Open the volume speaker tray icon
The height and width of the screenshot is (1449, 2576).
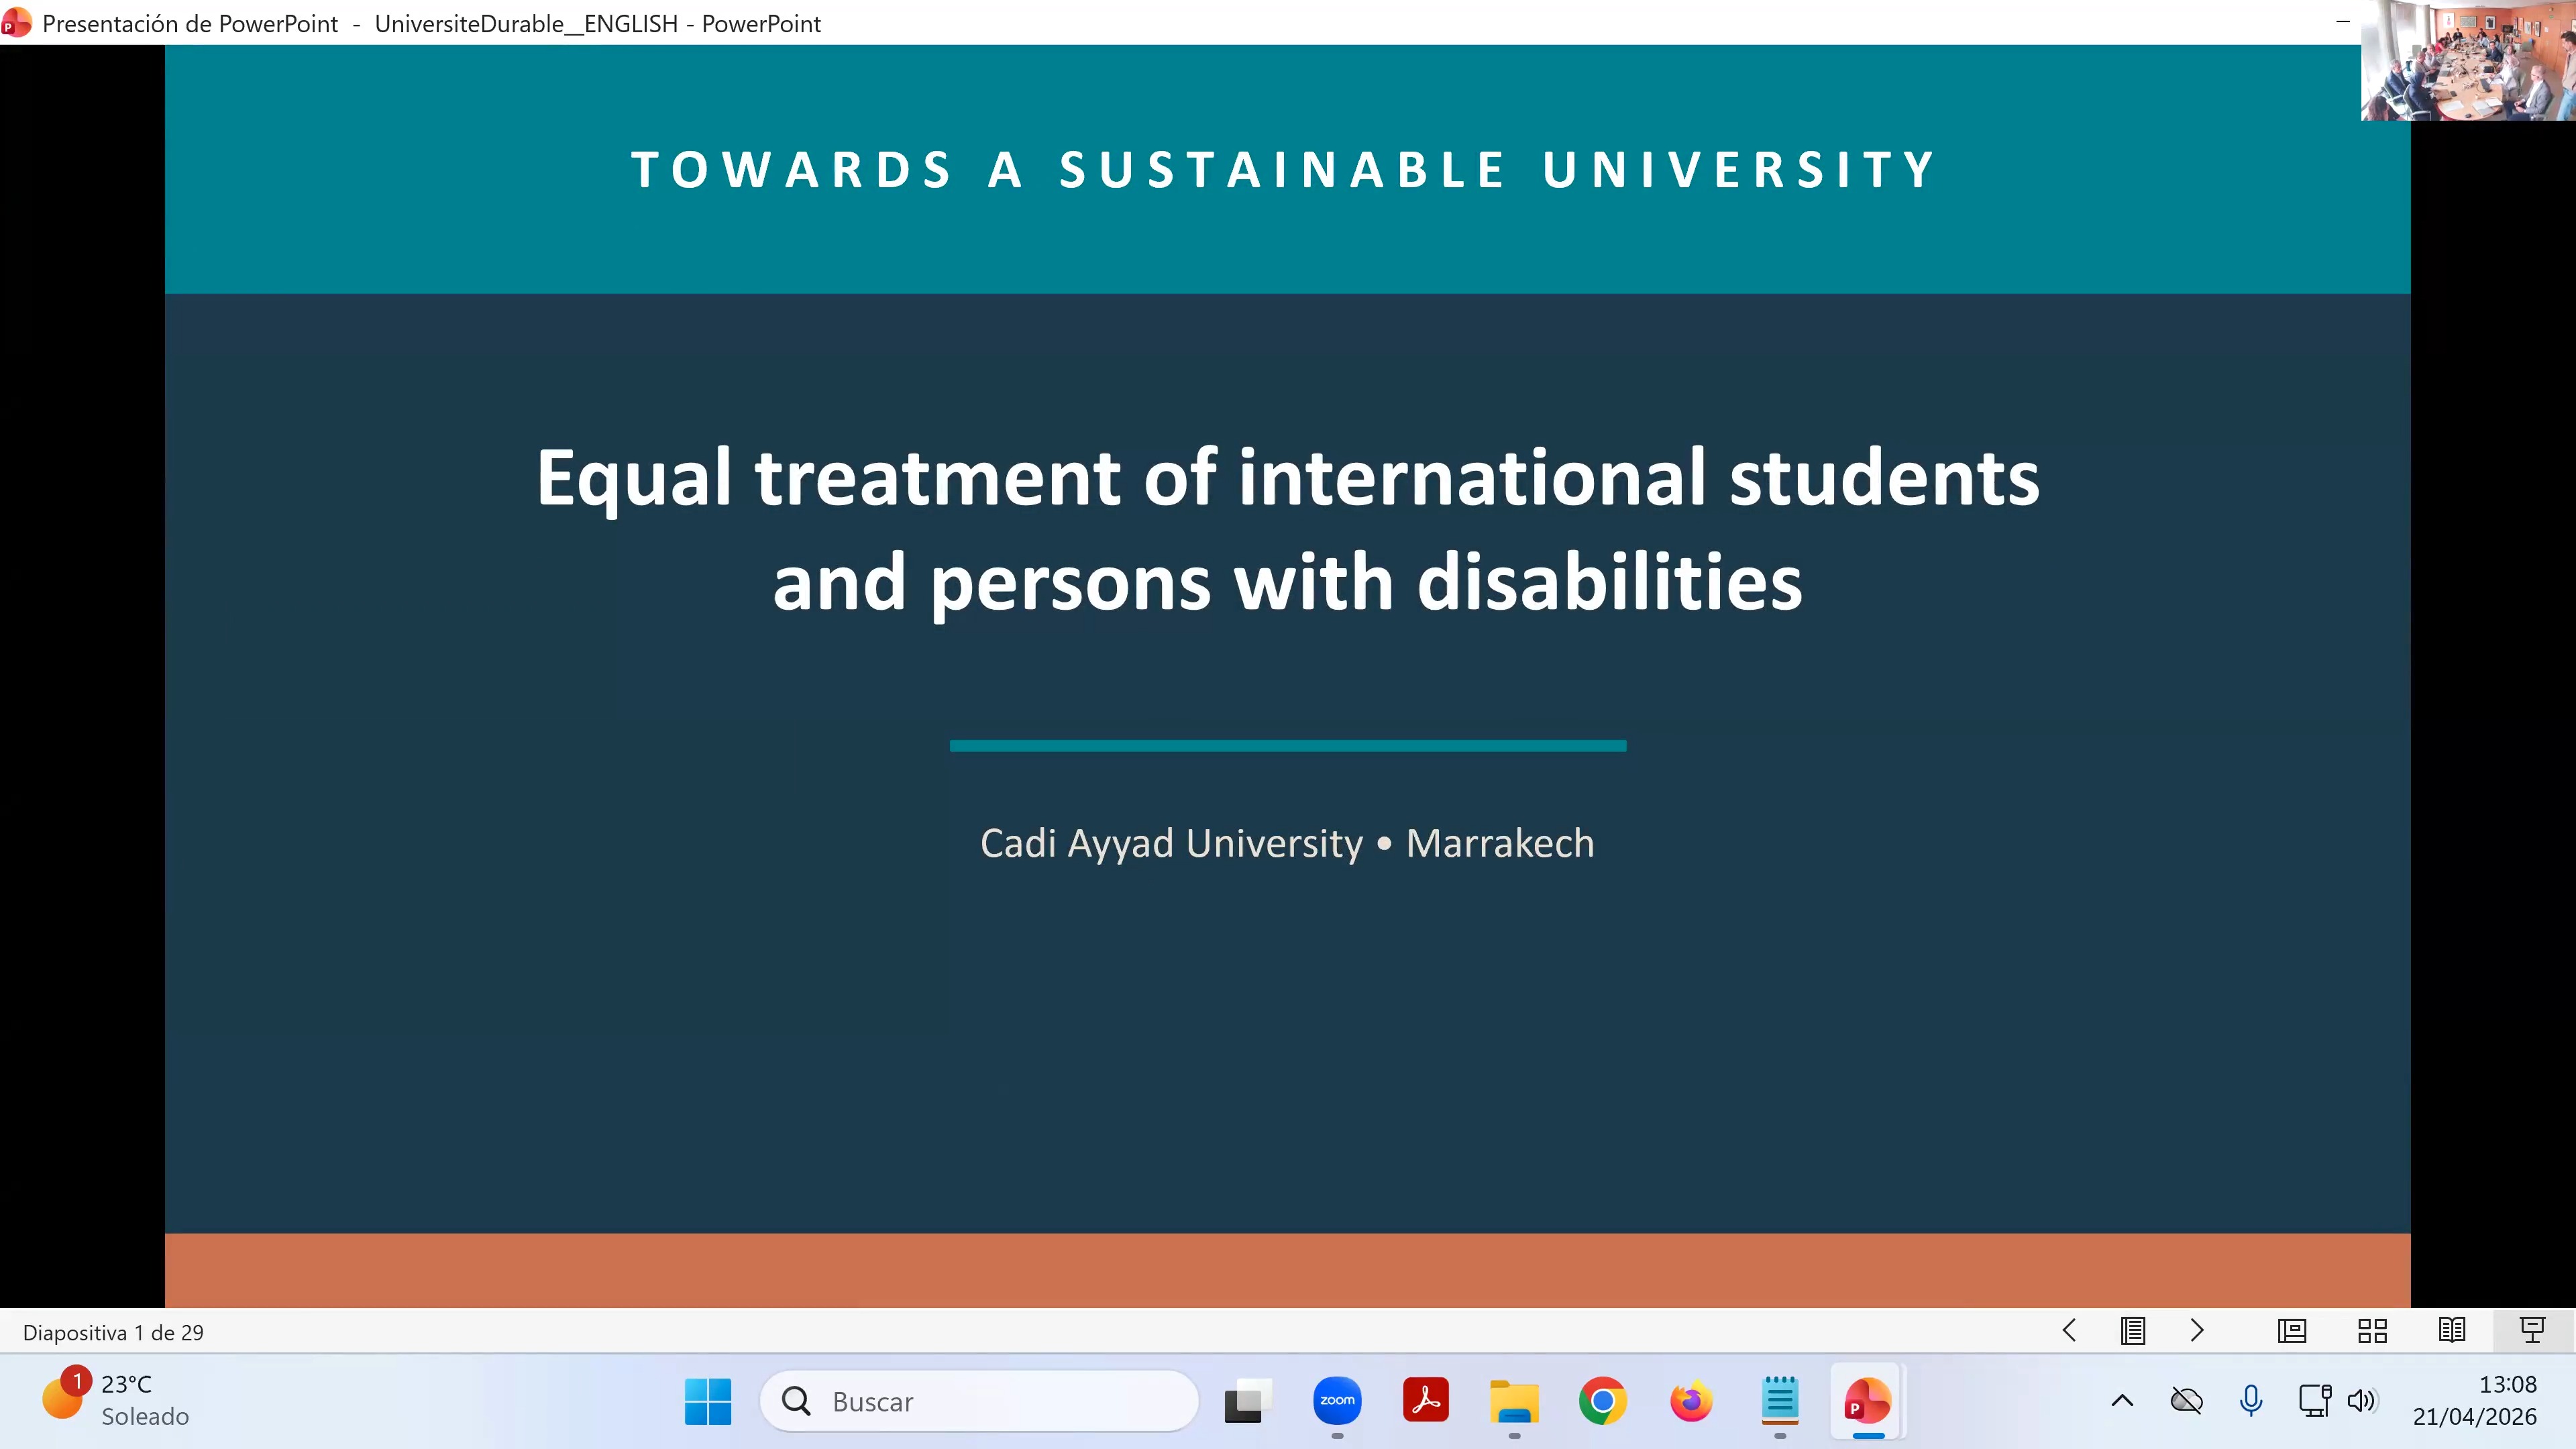tap(2363, 1401)
